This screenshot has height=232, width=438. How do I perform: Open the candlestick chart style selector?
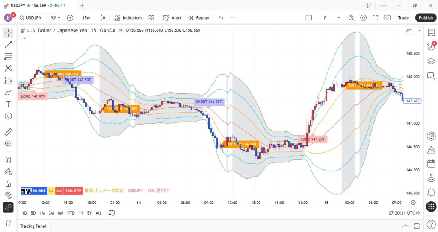[103, 18]
